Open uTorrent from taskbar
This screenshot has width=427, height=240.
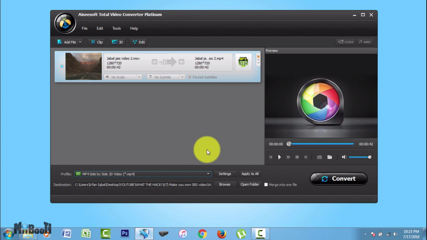241,234
